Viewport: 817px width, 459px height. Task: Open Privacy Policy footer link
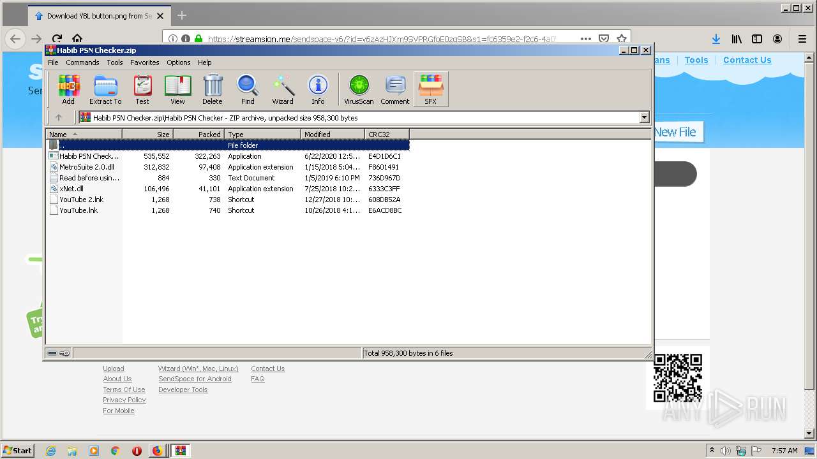tap(124, 400)
